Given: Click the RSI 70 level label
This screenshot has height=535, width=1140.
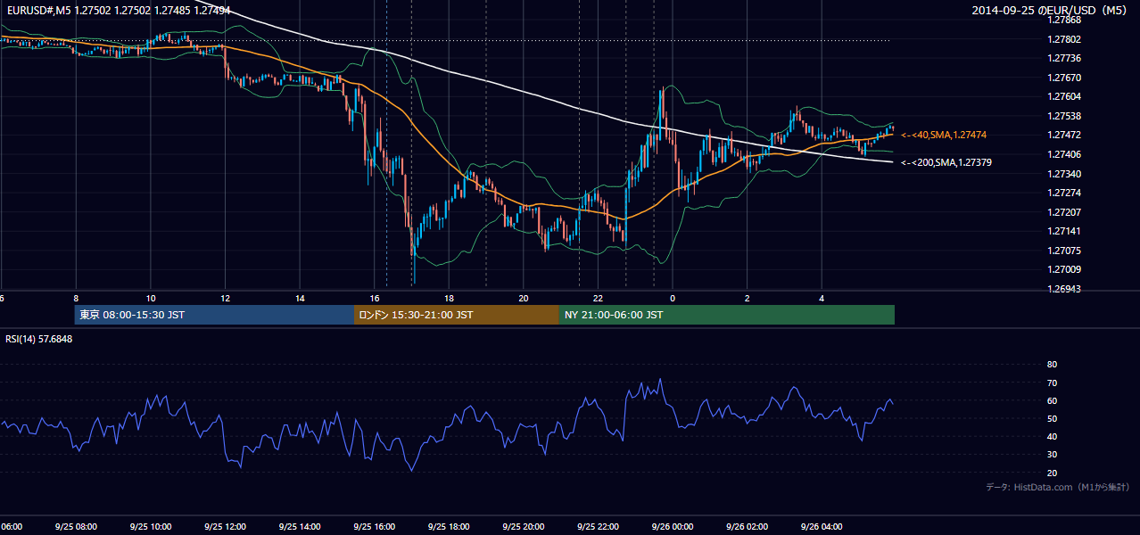Looking at the screenshot, I should (1052, 383).
